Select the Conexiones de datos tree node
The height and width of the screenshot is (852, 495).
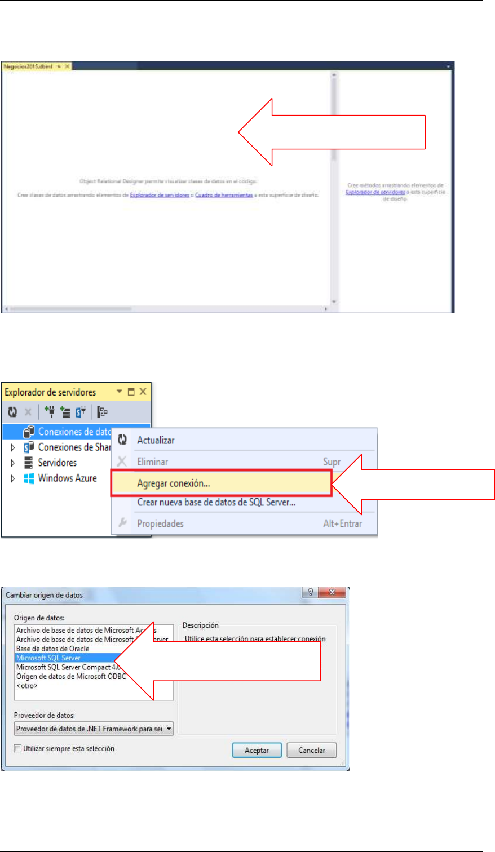[x=74, y=432]
